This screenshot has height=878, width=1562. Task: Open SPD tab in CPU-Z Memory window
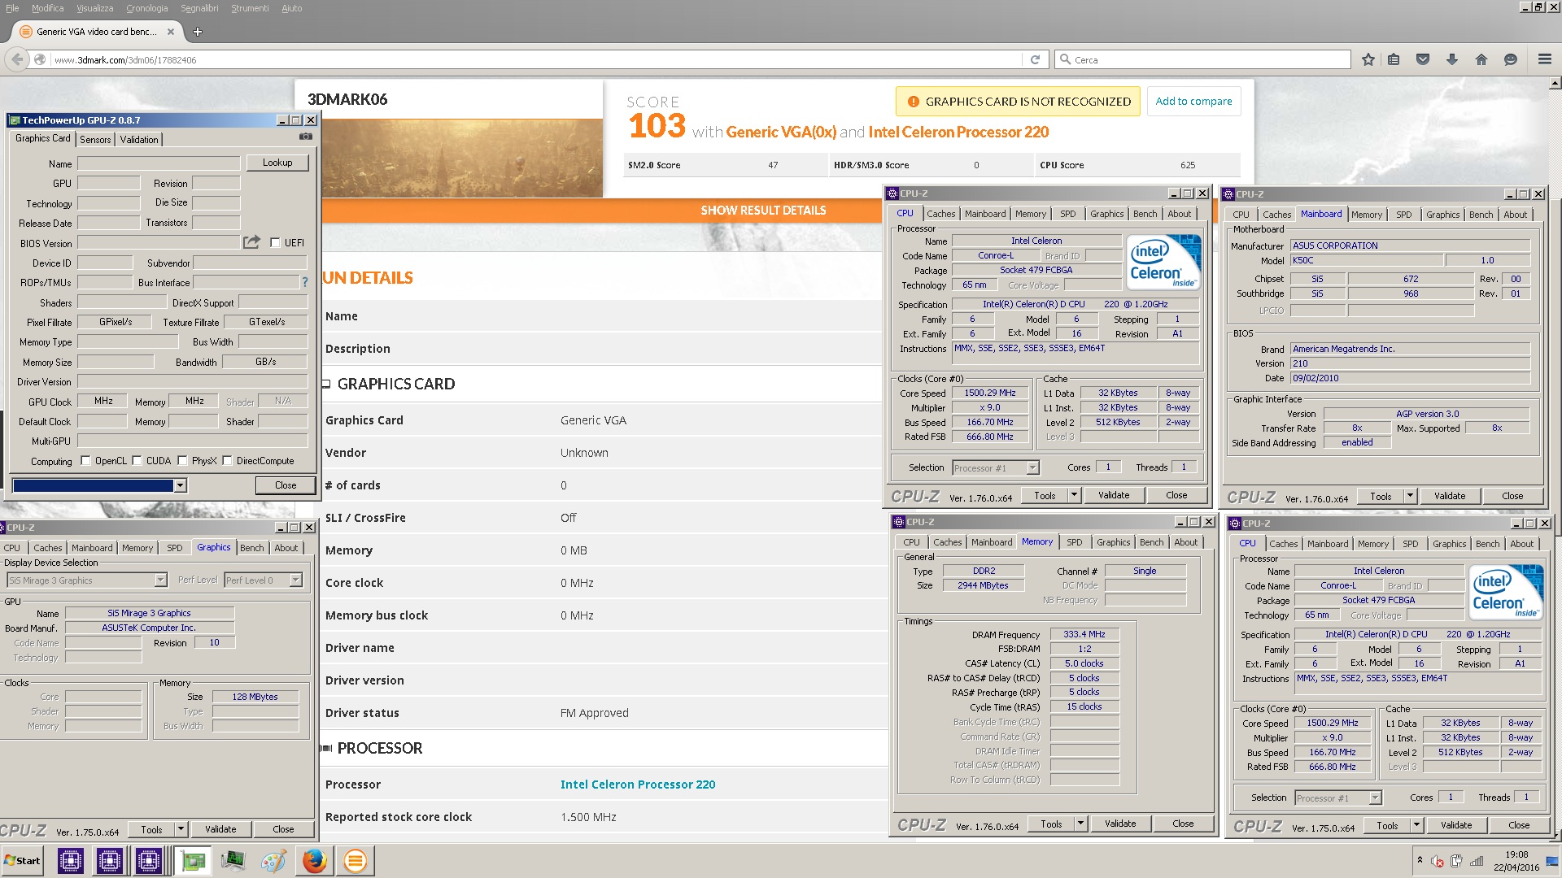[1075, 542]
